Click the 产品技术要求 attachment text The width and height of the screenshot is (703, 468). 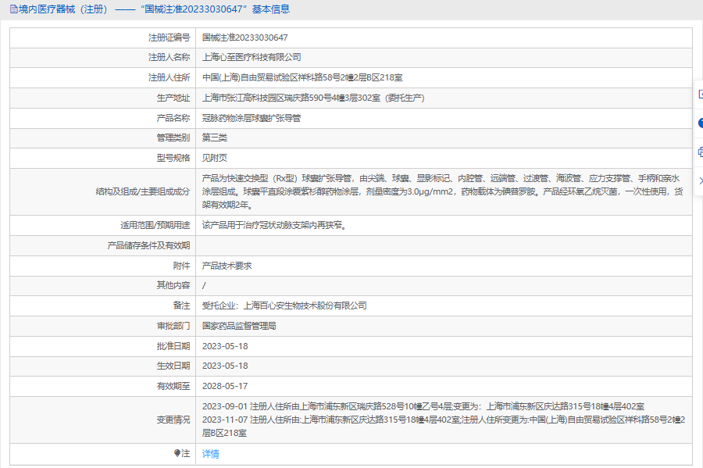227,266
